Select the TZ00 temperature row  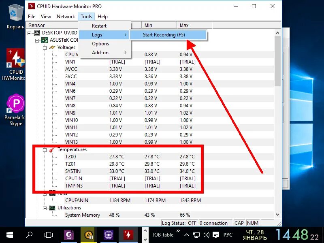[169, 157]
